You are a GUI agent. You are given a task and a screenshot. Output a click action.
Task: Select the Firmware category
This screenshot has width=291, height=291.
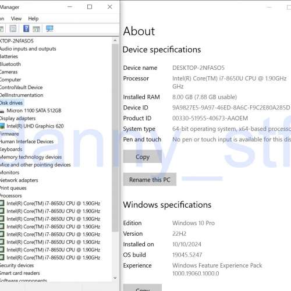(x=9, y=134)
